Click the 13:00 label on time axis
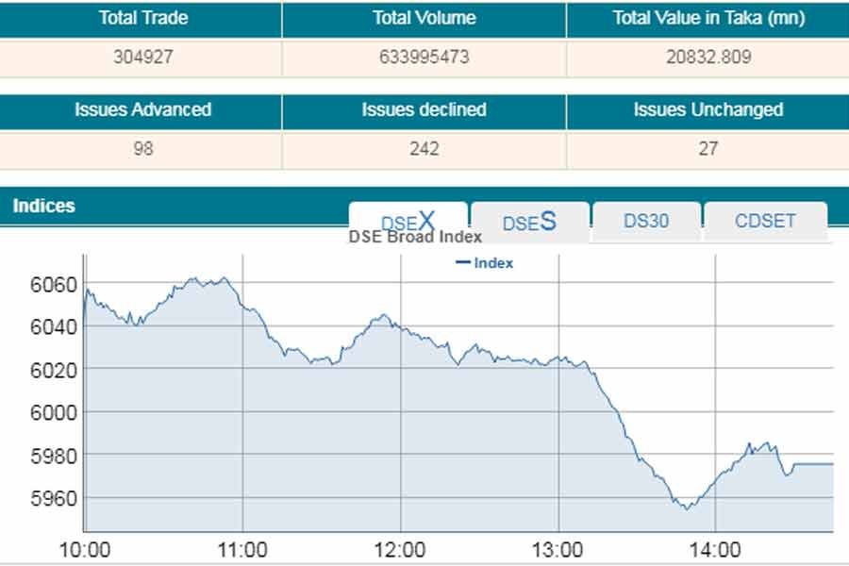 [x=558, y=549]
